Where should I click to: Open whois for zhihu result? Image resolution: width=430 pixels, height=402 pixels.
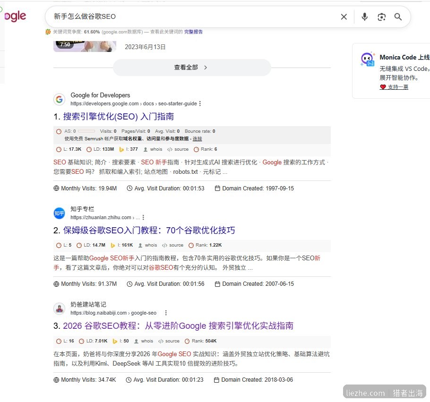pyautogui.click(x=148, y=245)
